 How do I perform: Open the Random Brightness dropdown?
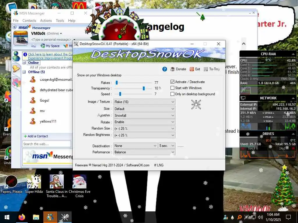(x=144, y=135)
